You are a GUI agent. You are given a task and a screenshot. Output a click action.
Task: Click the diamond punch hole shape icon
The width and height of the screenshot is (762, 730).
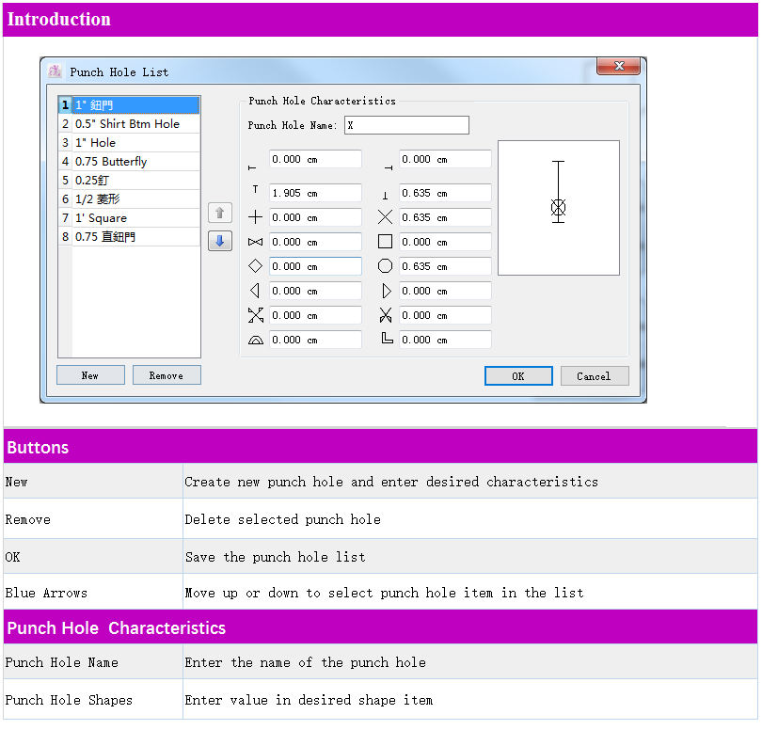pos(255,266)
